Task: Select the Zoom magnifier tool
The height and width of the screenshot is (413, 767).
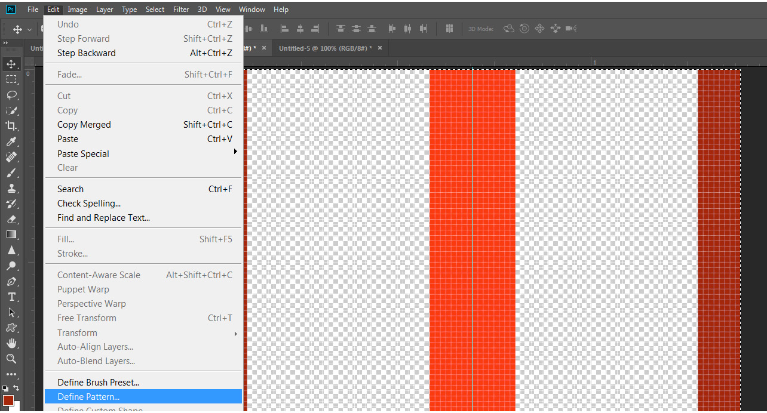Action: 11,359
